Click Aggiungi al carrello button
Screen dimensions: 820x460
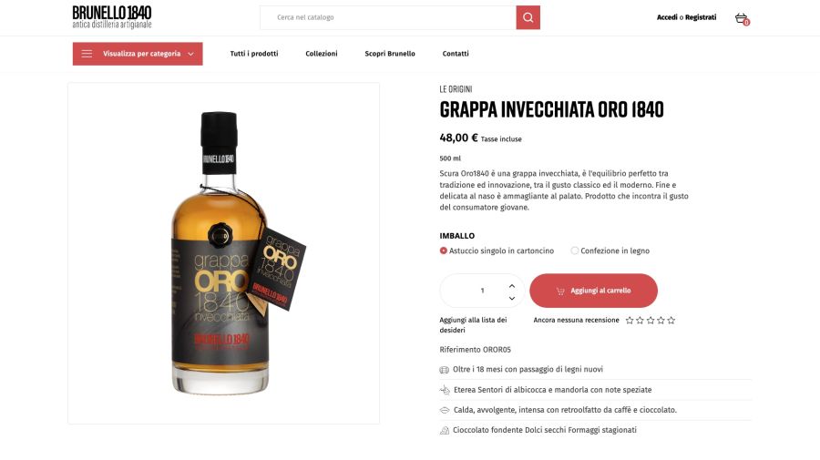[x=593, y=291]
